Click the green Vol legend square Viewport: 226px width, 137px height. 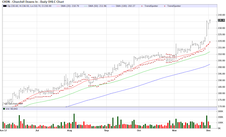[4, 109]
